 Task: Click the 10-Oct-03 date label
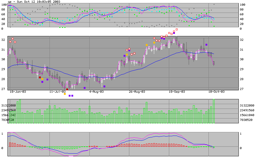pos(216,91)
